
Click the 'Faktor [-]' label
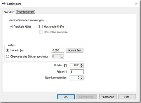[x=62, y=72]
